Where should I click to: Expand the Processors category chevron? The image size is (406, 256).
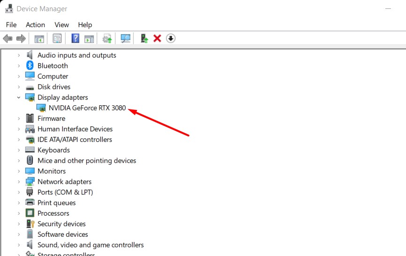19,213
